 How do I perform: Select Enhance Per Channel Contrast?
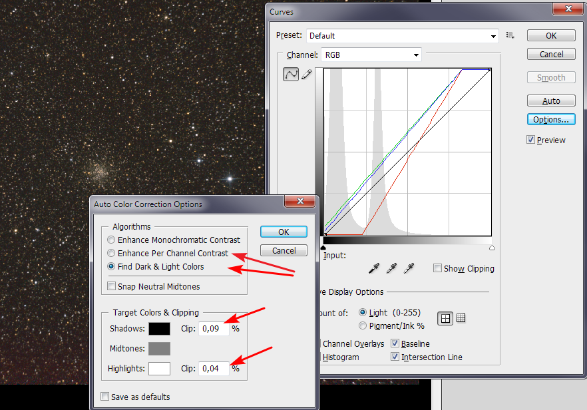click(x=112, y=254)
